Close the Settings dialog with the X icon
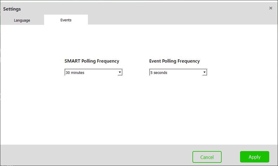278x166 pixels. click(x=270, y=8)
